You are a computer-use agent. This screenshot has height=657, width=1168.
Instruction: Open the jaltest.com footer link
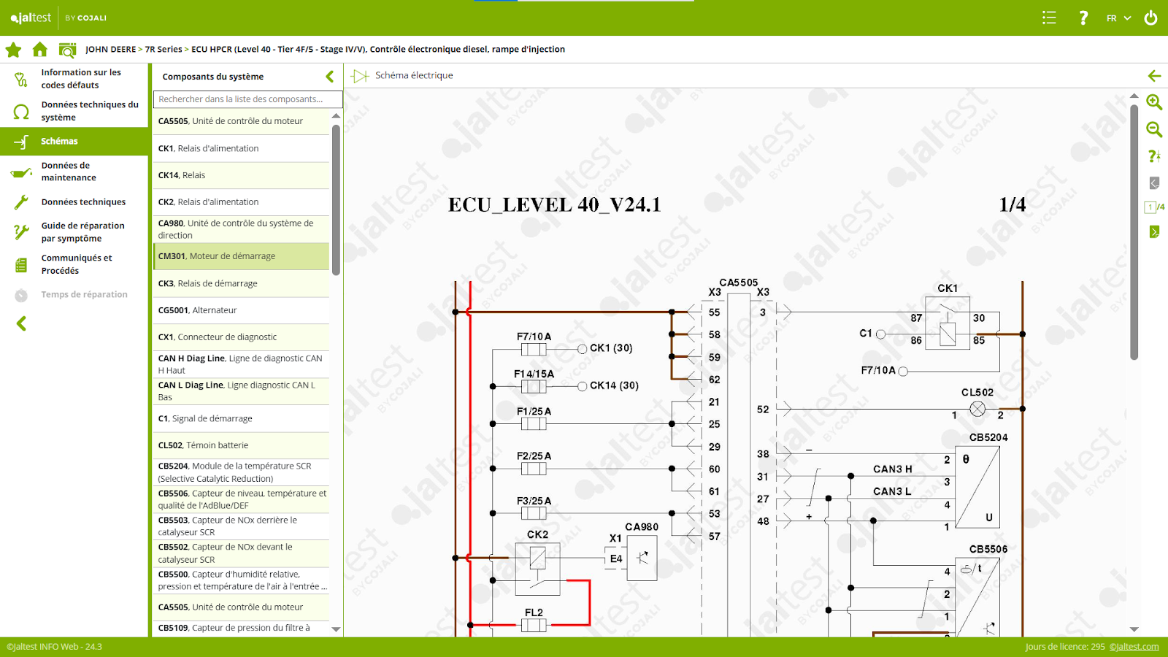(x=1134, y=647)
